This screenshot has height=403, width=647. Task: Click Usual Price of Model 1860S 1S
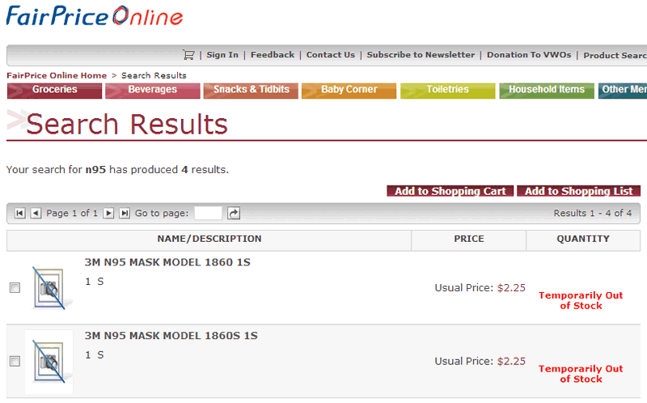click(480, 361)
